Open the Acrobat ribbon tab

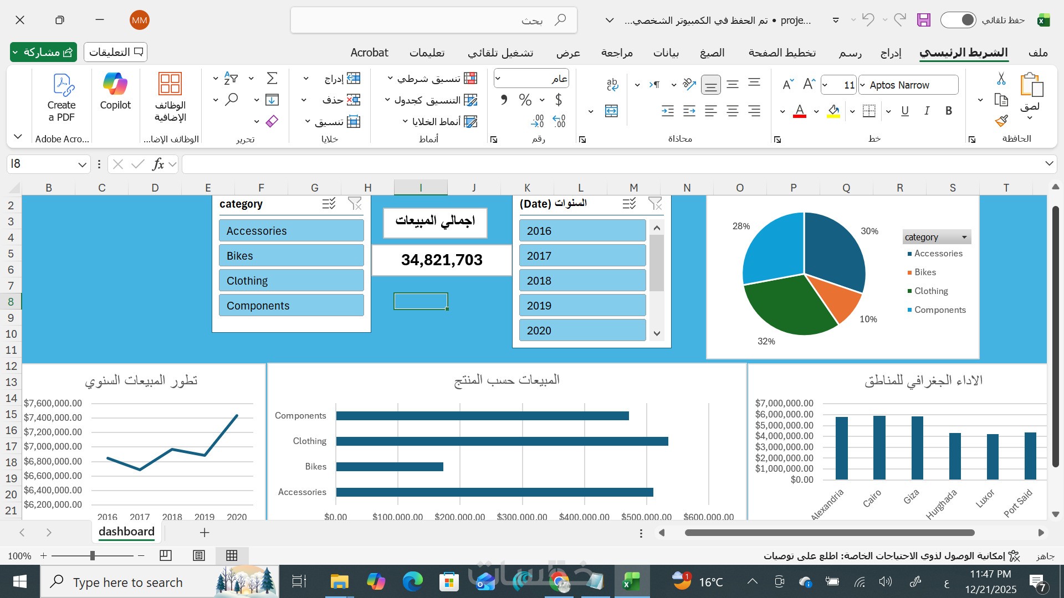[x=369, y=53]
